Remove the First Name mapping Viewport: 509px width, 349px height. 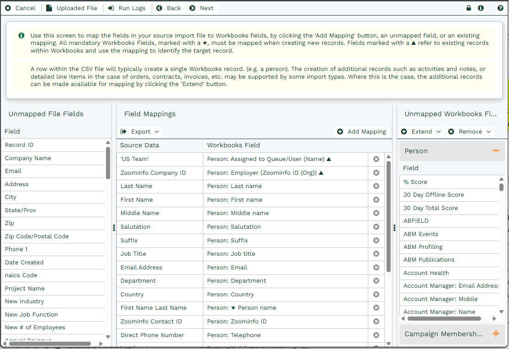click(x=376, y=200)
